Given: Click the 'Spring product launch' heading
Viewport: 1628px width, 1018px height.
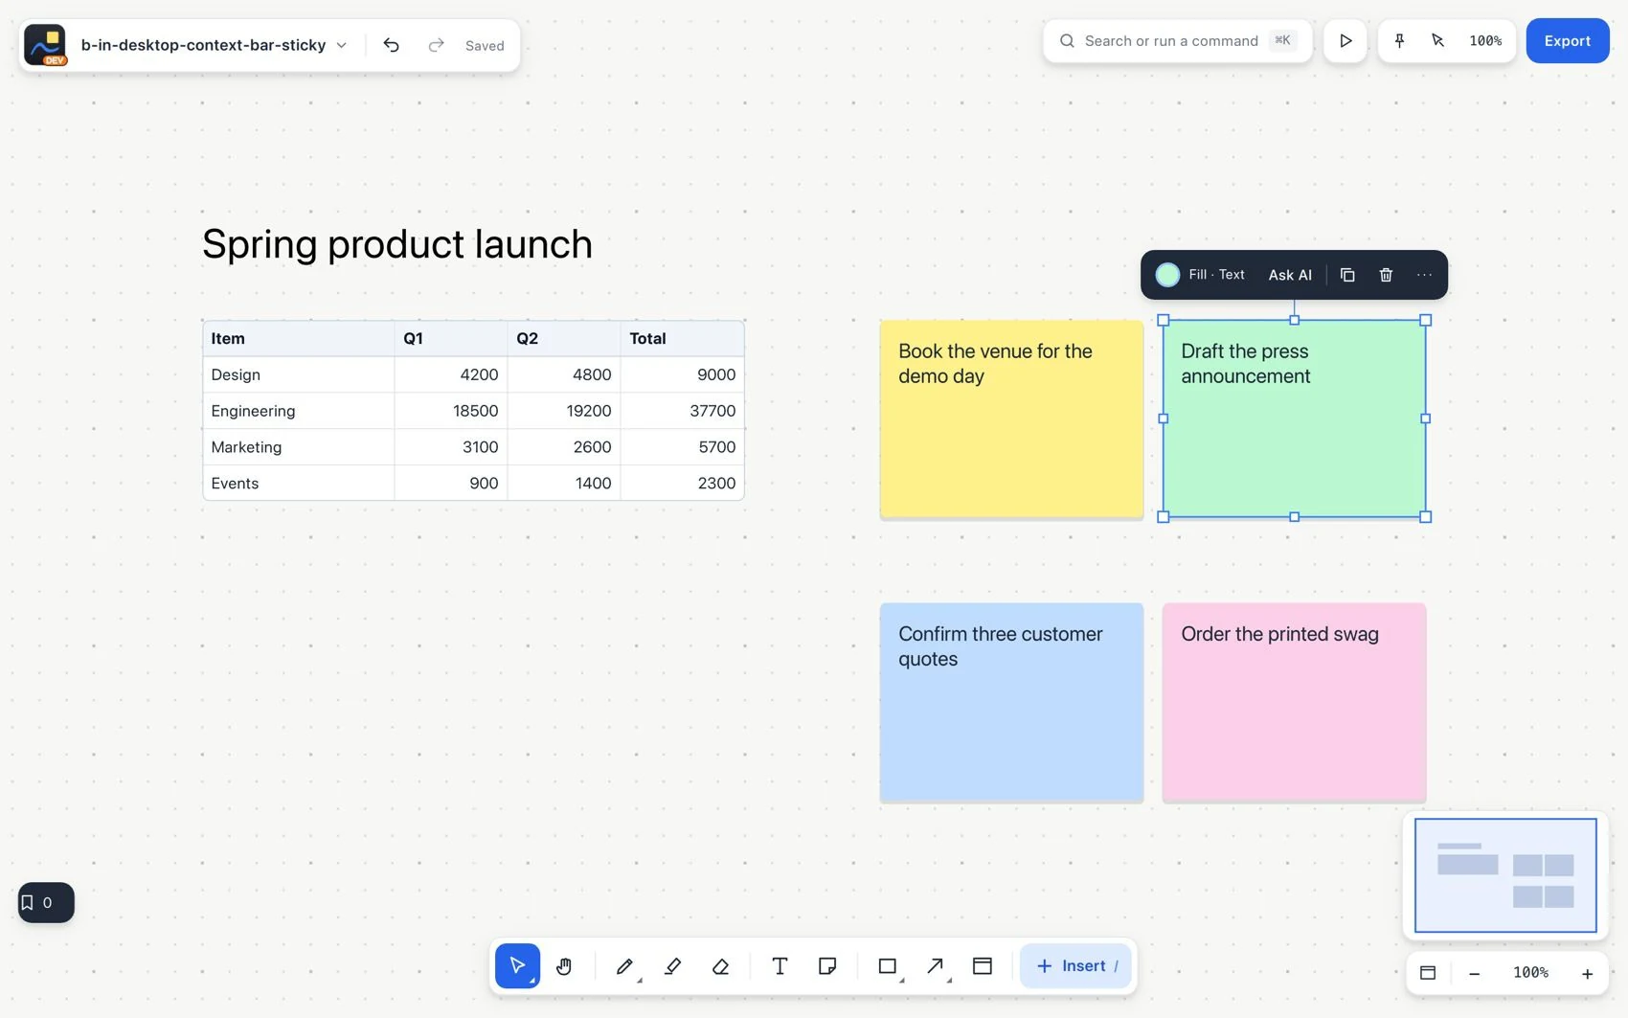Looking at the screenshot, I should coord(397,244).
